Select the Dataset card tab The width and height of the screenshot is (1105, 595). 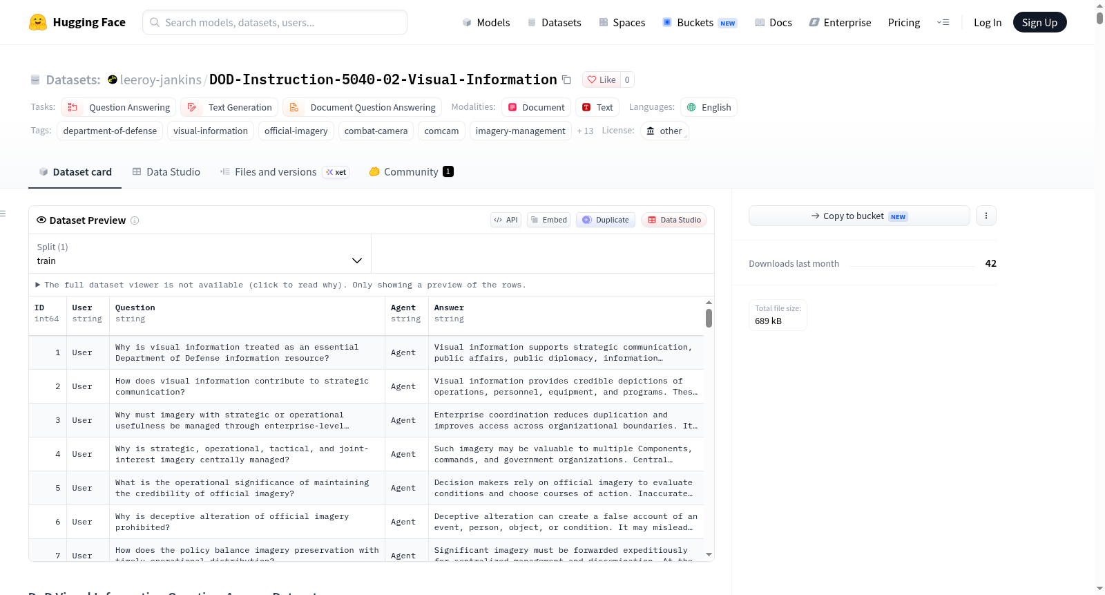pyautogui.click(x=75, y=172)
